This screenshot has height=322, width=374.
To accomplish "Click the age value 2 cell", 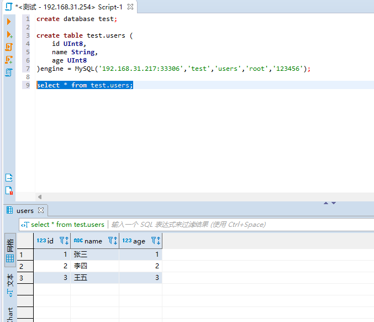I will click(x=140, y=266).
